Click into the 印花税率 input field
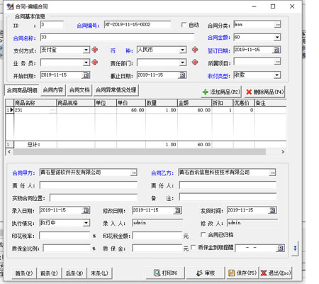The height and width of the screenshot is (284, 319). [65, 236]
